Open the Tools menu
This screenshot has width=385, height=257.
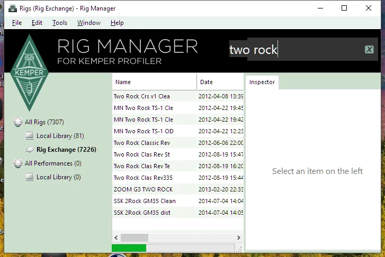tap(60, 23)
